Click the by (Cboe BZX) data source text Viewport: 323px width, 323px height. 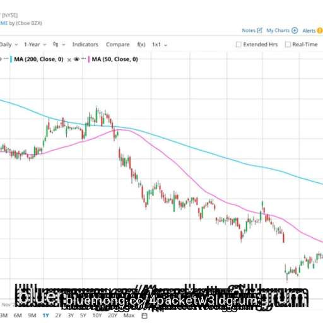click(25, 23)
